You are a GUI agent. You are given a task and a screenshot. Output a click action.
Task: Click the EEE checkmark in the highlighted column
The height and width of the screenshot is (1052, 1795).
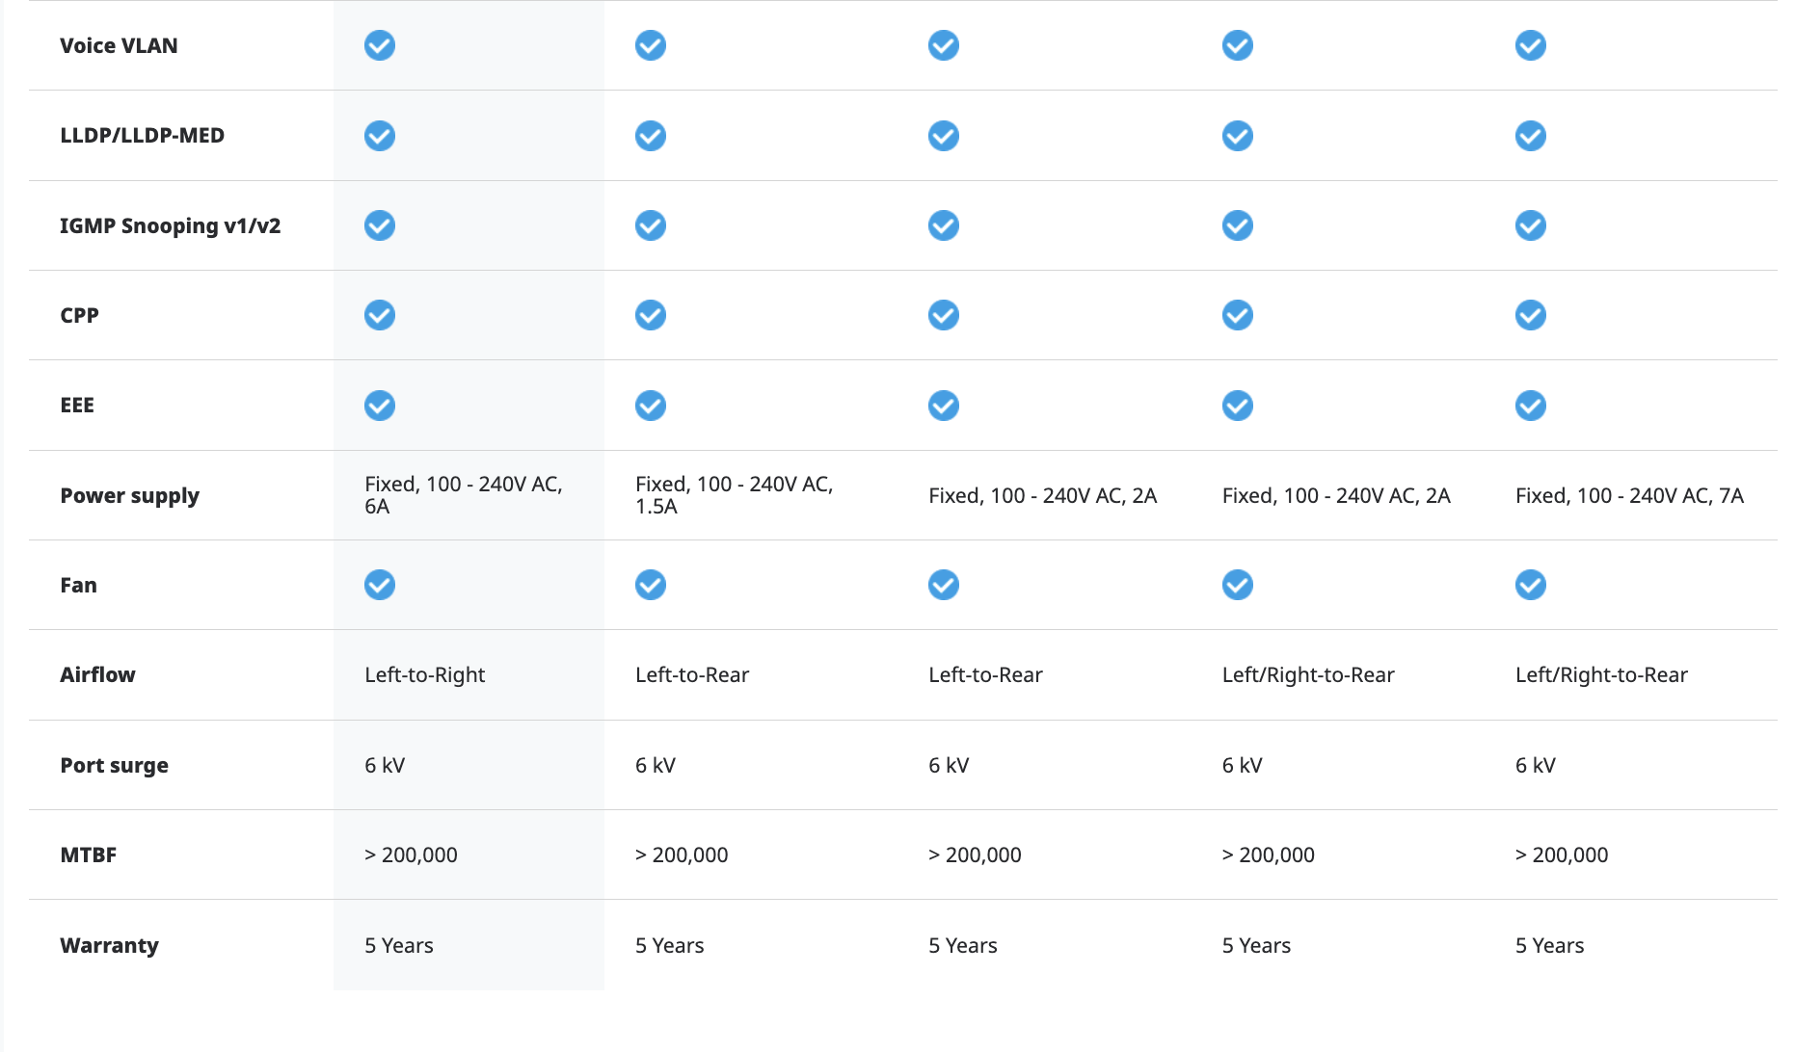(x=379, y=406)
